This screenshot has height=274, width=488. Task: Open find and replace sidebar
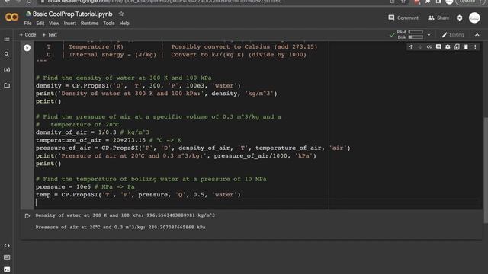(x=7, y=54)
